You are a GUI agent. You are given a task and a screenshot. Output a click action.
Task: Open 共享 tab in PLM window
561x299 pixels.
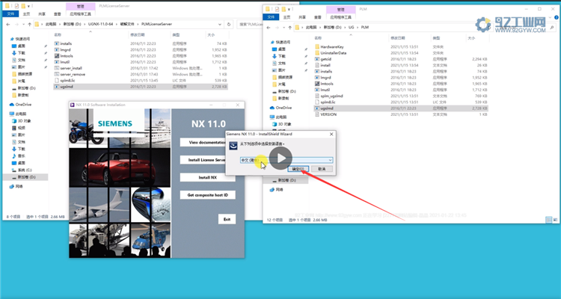[302, 16]
